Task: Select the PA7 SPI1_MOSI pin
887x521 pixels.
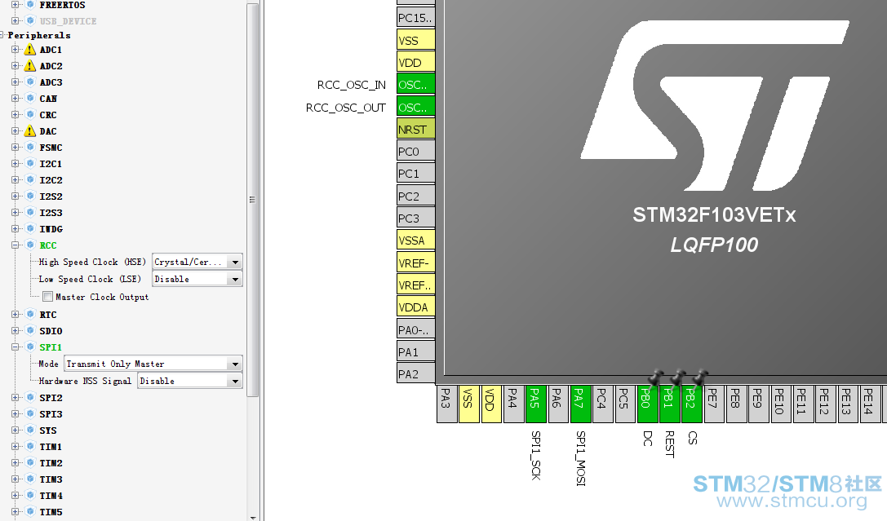Action: [580, 404]
